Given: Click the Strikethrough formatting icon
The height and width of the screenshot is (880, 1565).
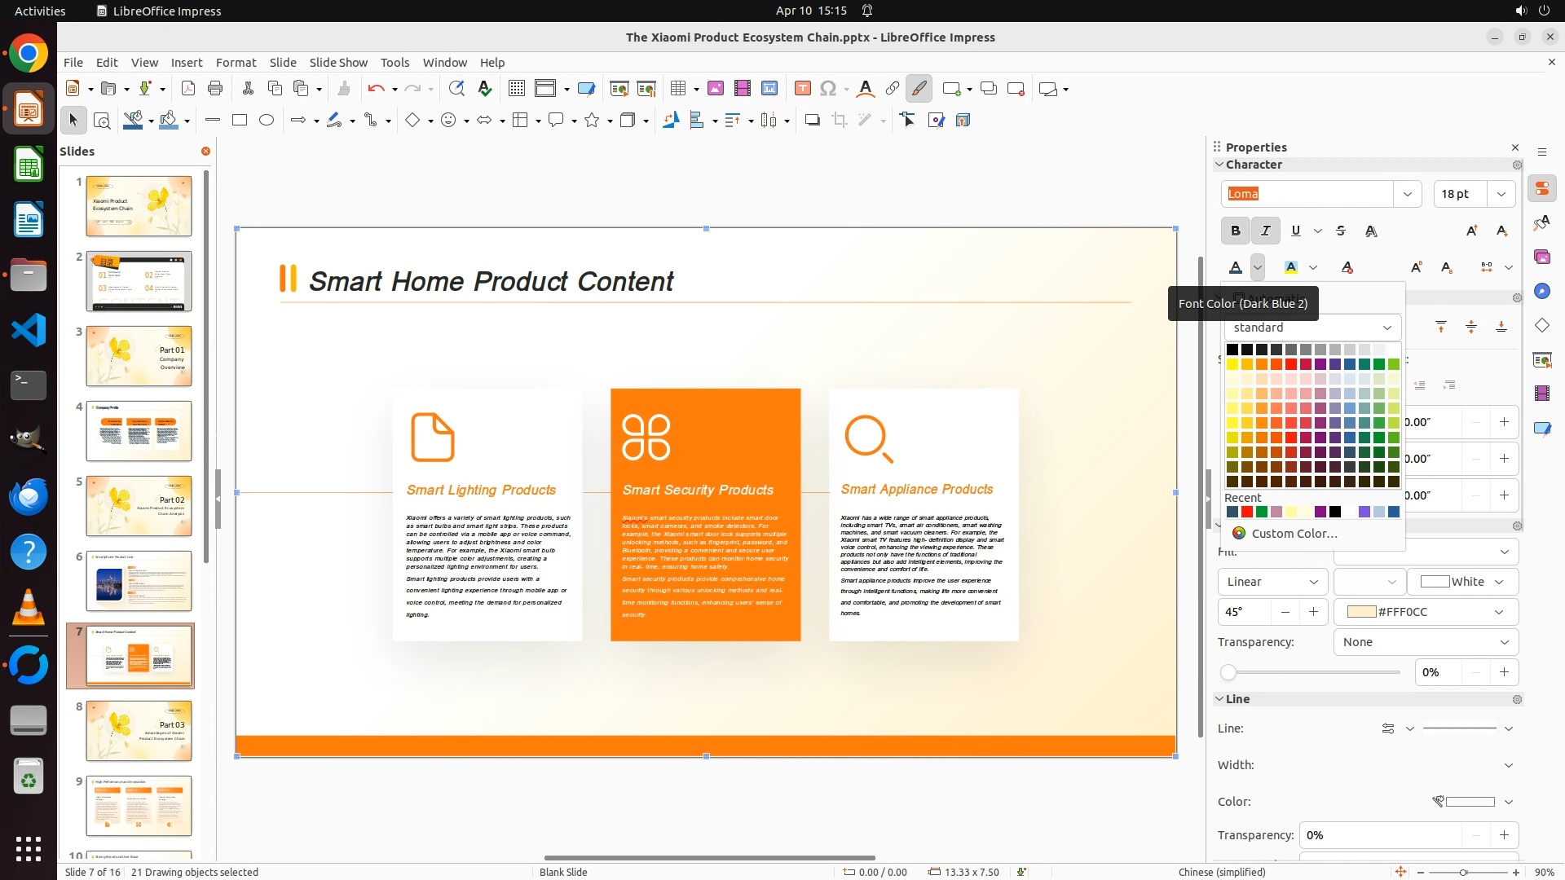Looking at the screenshot, I should point(1341,231).
